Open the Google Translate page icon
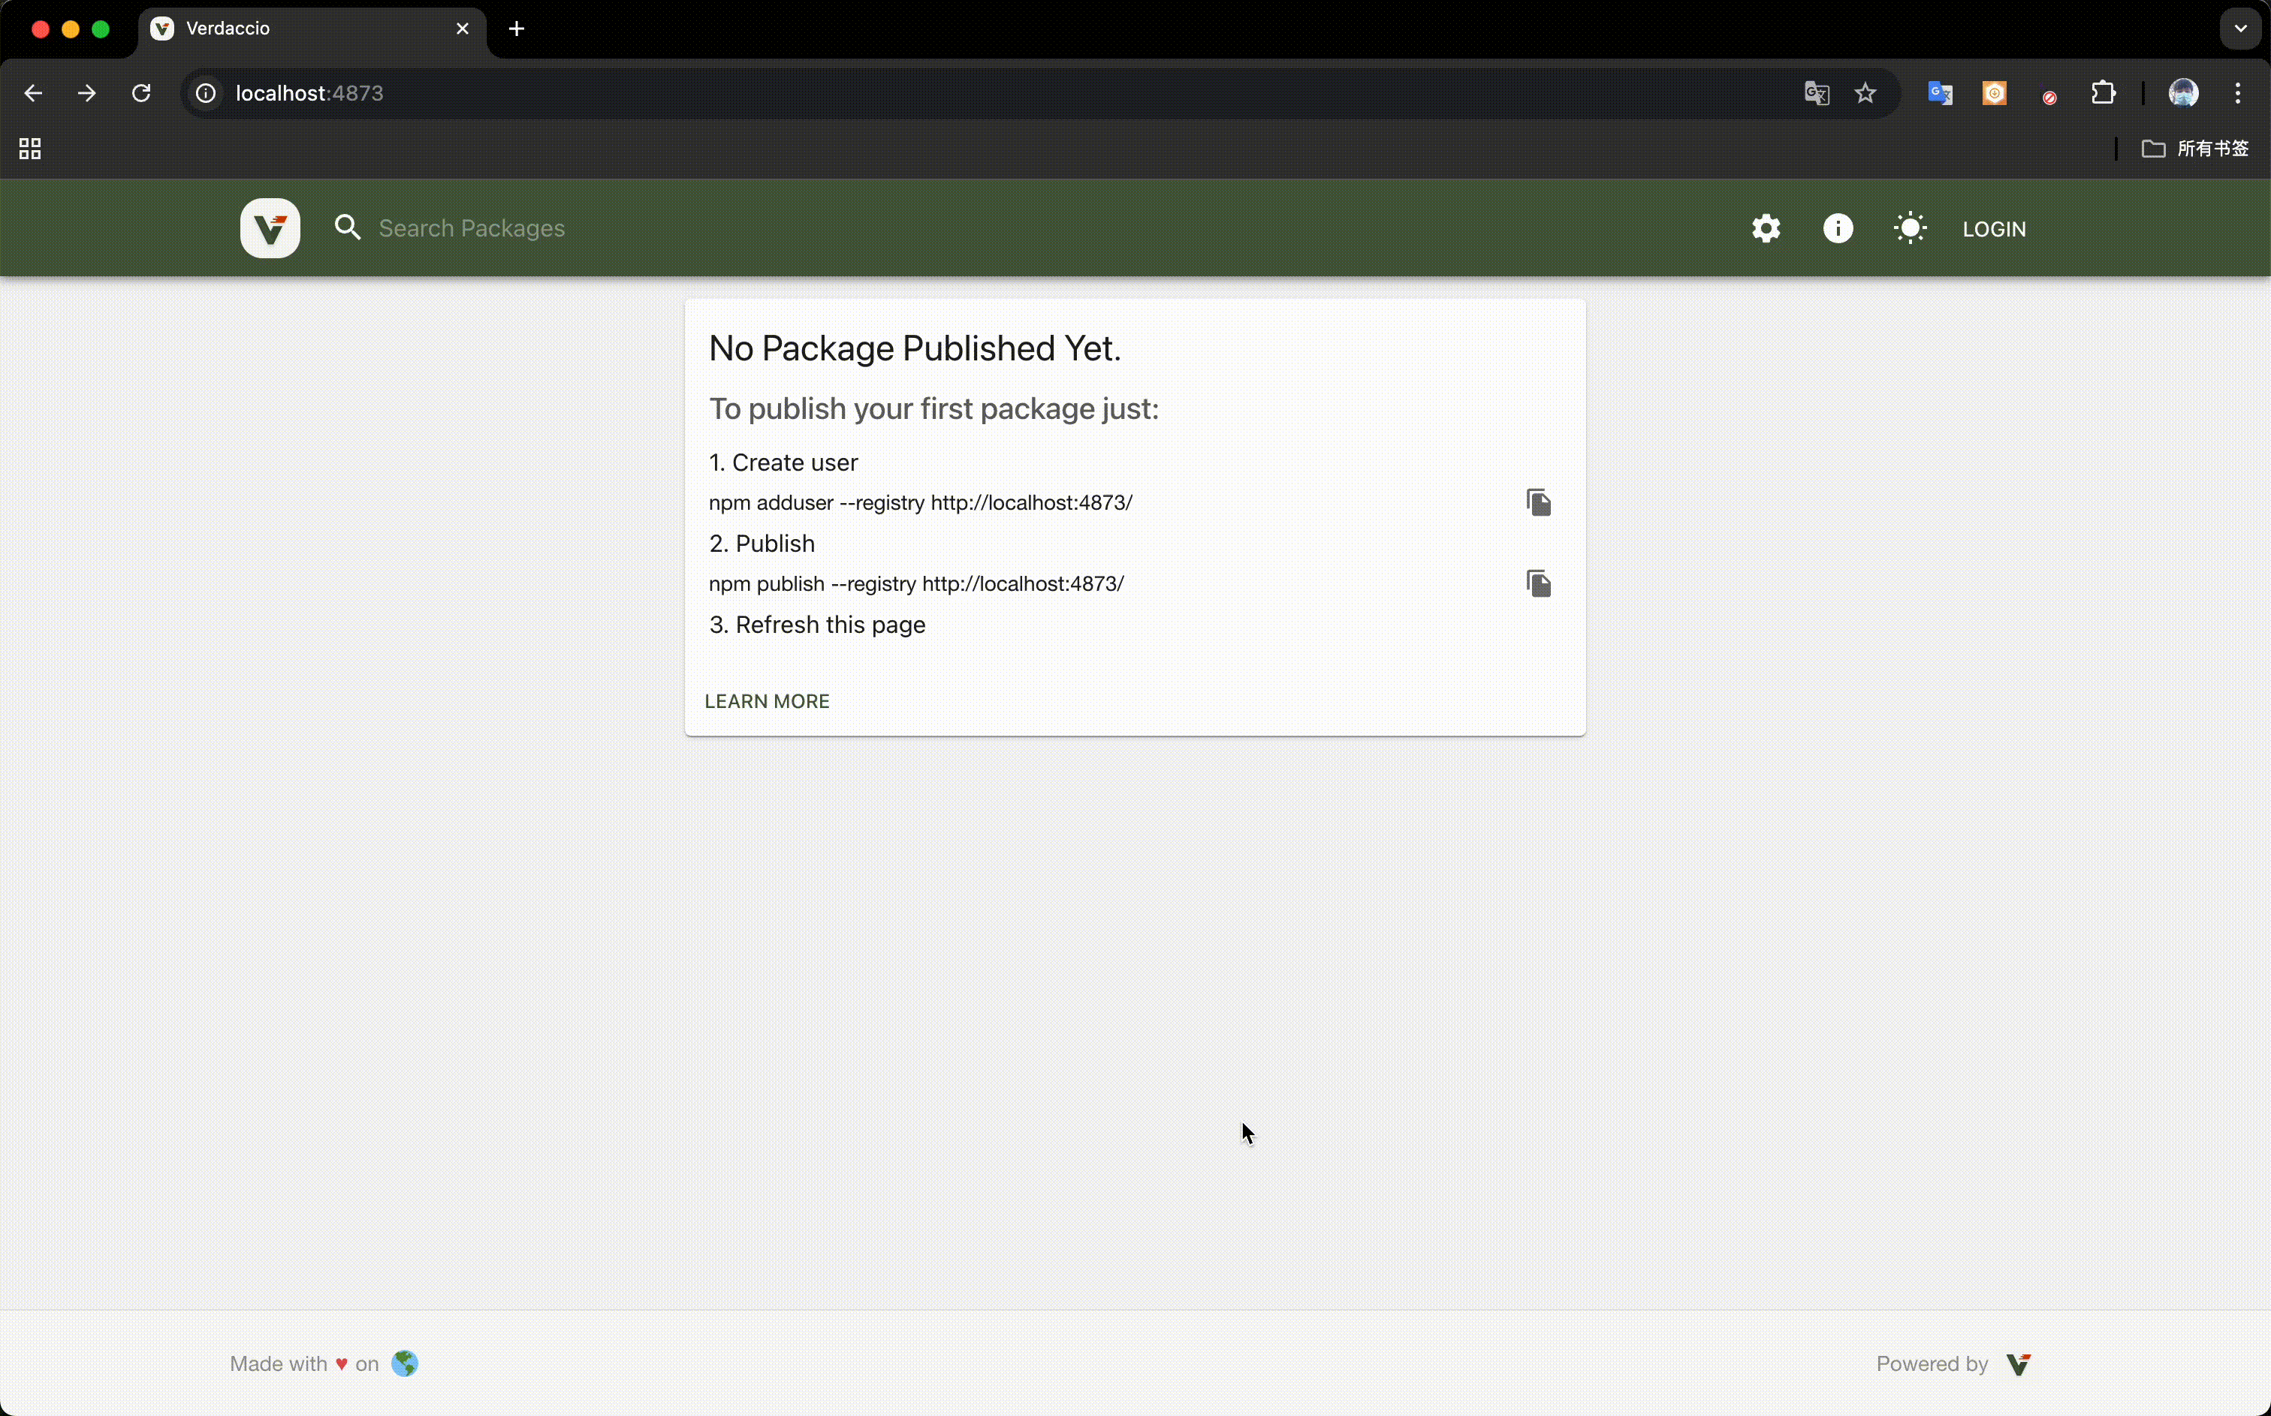The width and height of the screenshot is (2271, 1416). 1816,94
